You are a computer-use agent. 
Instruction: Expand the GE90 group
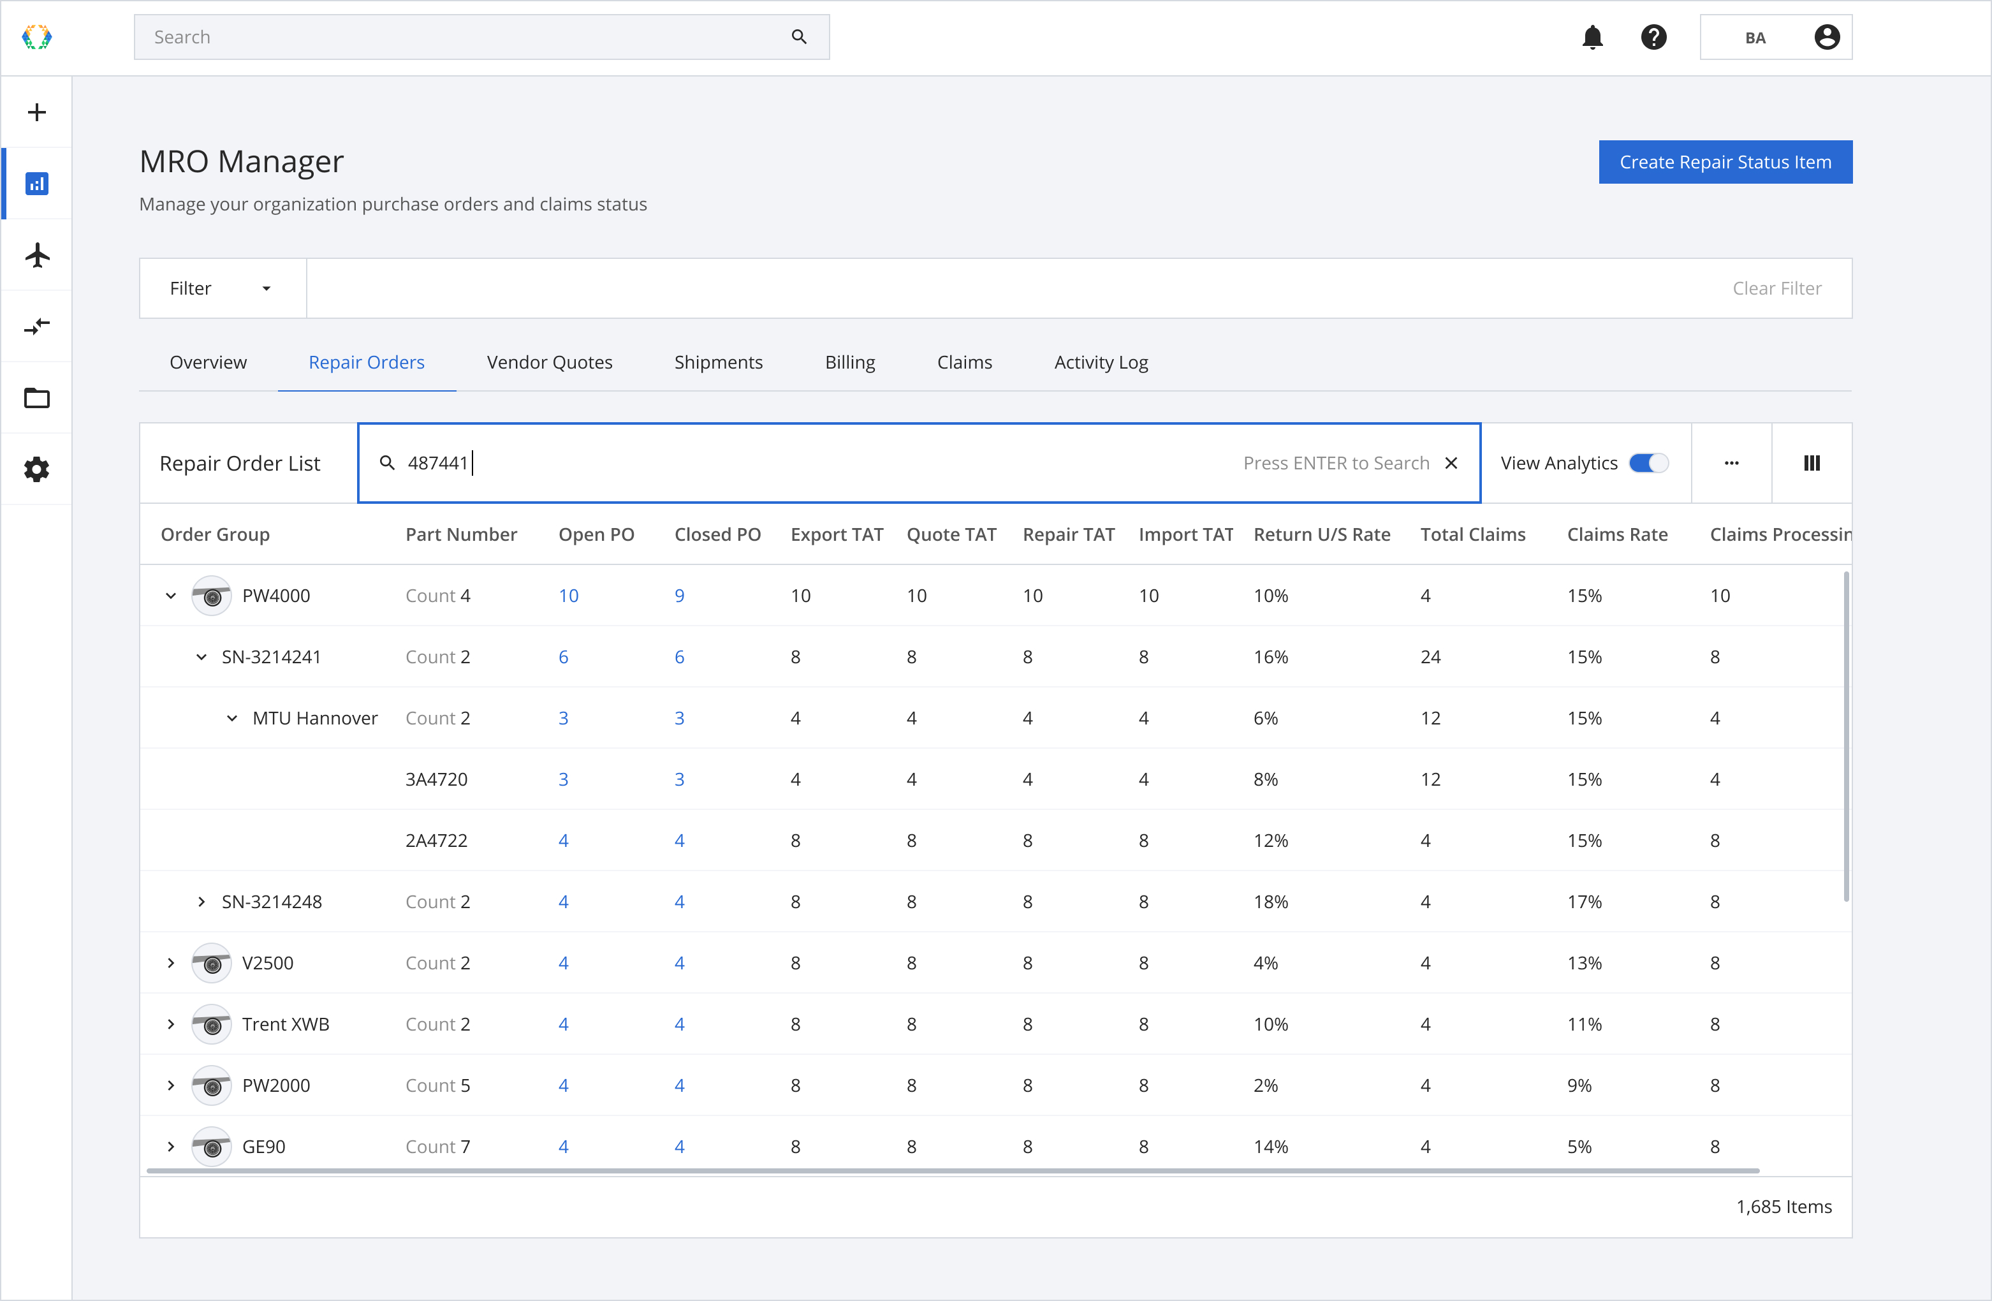coord(171,1146)
